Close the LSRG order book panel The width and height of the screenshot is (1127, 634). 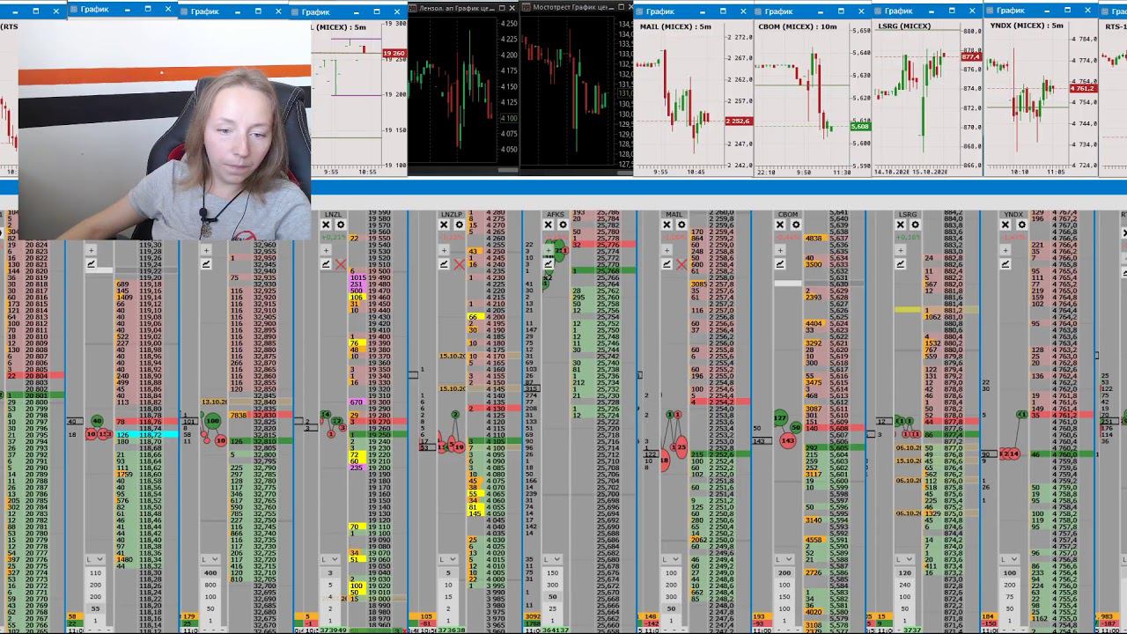900,225
